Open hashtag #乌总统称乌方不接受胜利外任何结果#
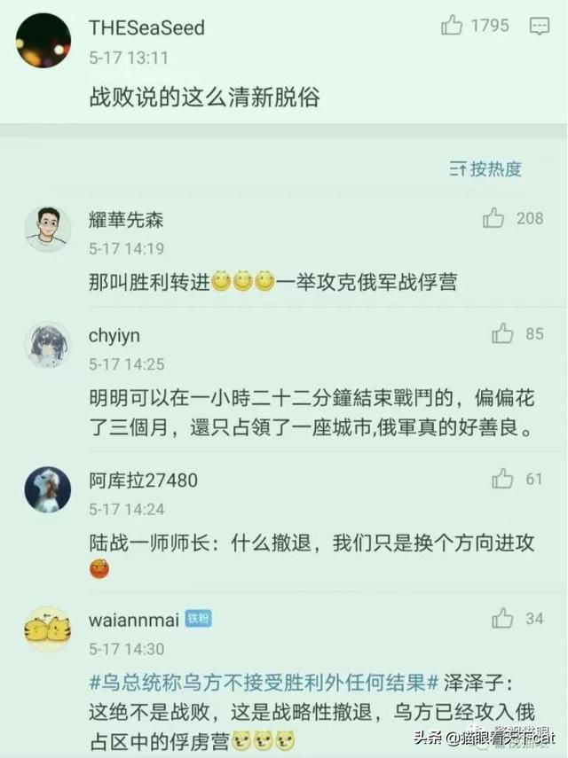Viewport: 568px width, 758px height. [264, 683]
